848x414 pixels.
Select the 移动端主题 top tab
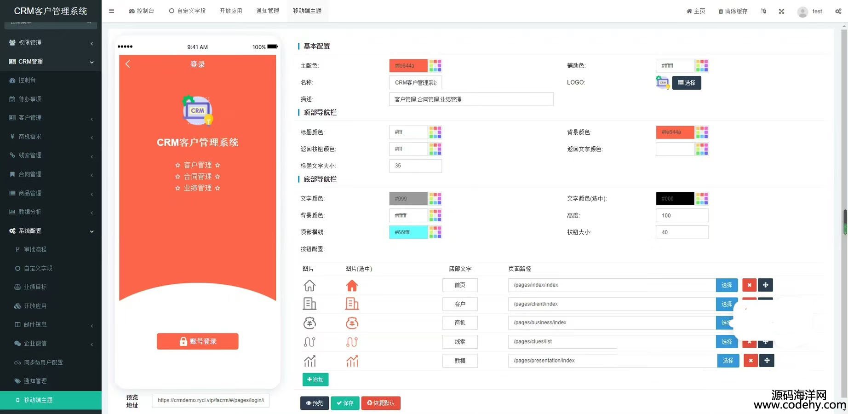tap(307, 11)
